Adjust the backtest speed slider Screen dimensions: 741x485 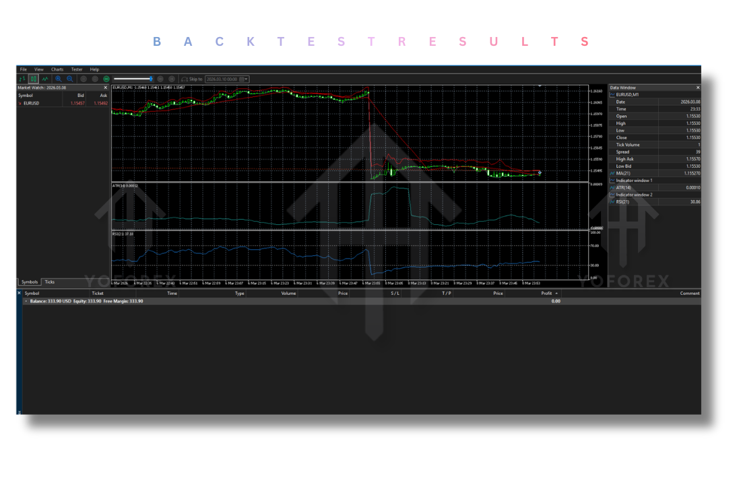point(152,78)
